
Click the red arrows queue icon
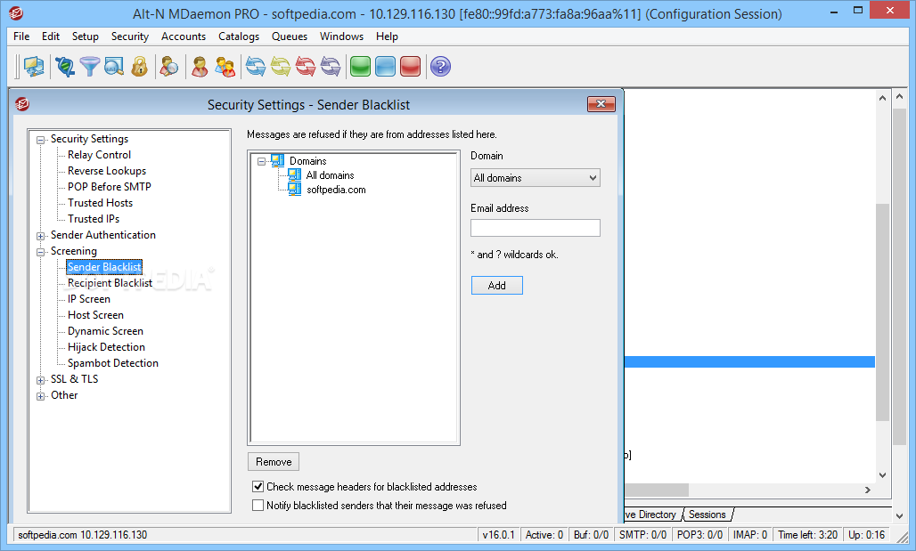coord(306,67)
